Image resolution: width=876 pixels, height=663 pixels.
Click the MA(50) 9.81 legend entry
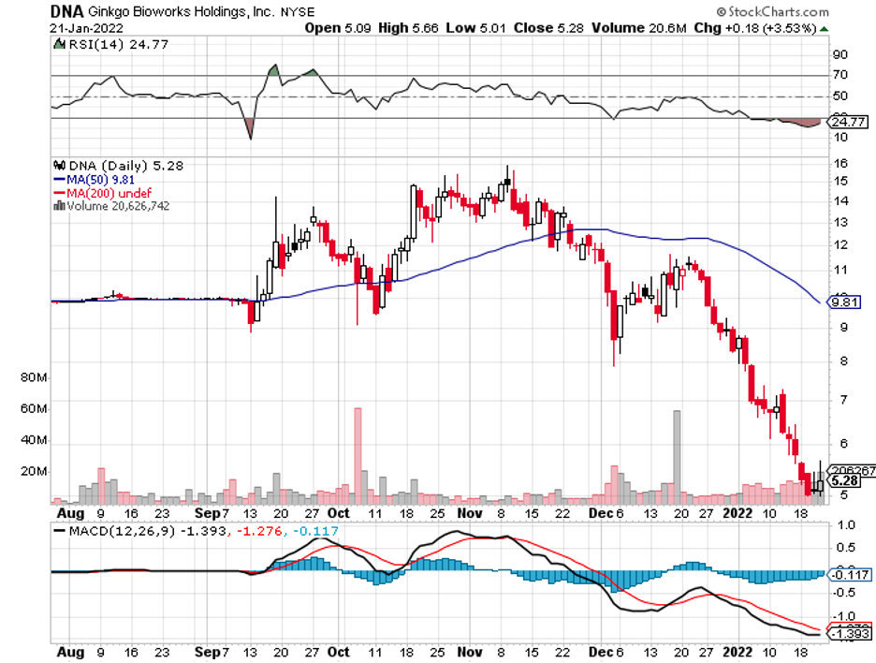94,180
